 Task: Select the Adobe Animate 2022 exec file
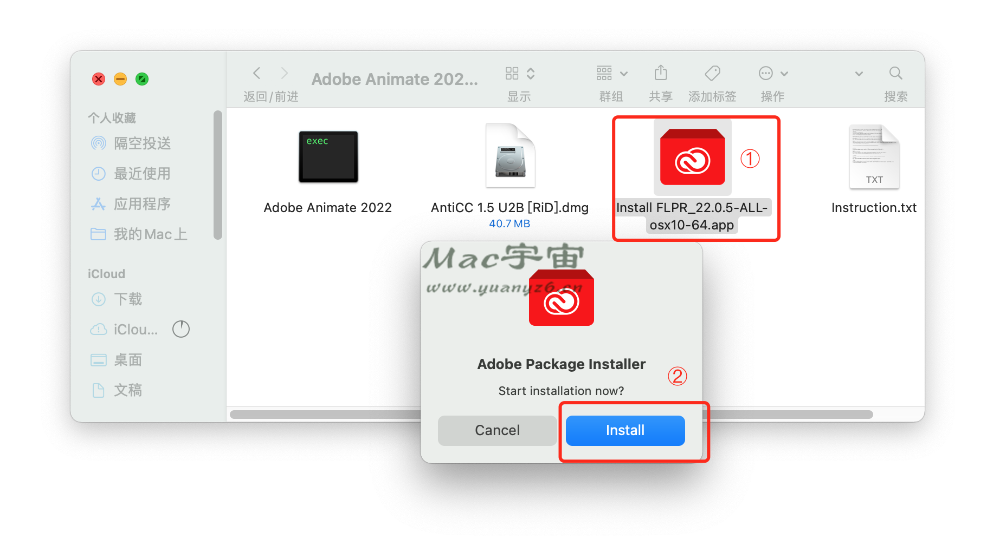click(328, 157)
